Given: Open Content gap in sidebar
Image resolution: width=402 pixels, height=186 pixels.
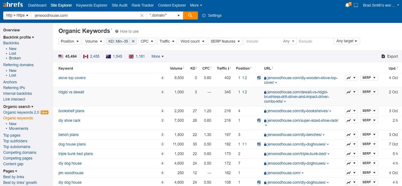Looking at the screenshot, I should click(13, 164).
